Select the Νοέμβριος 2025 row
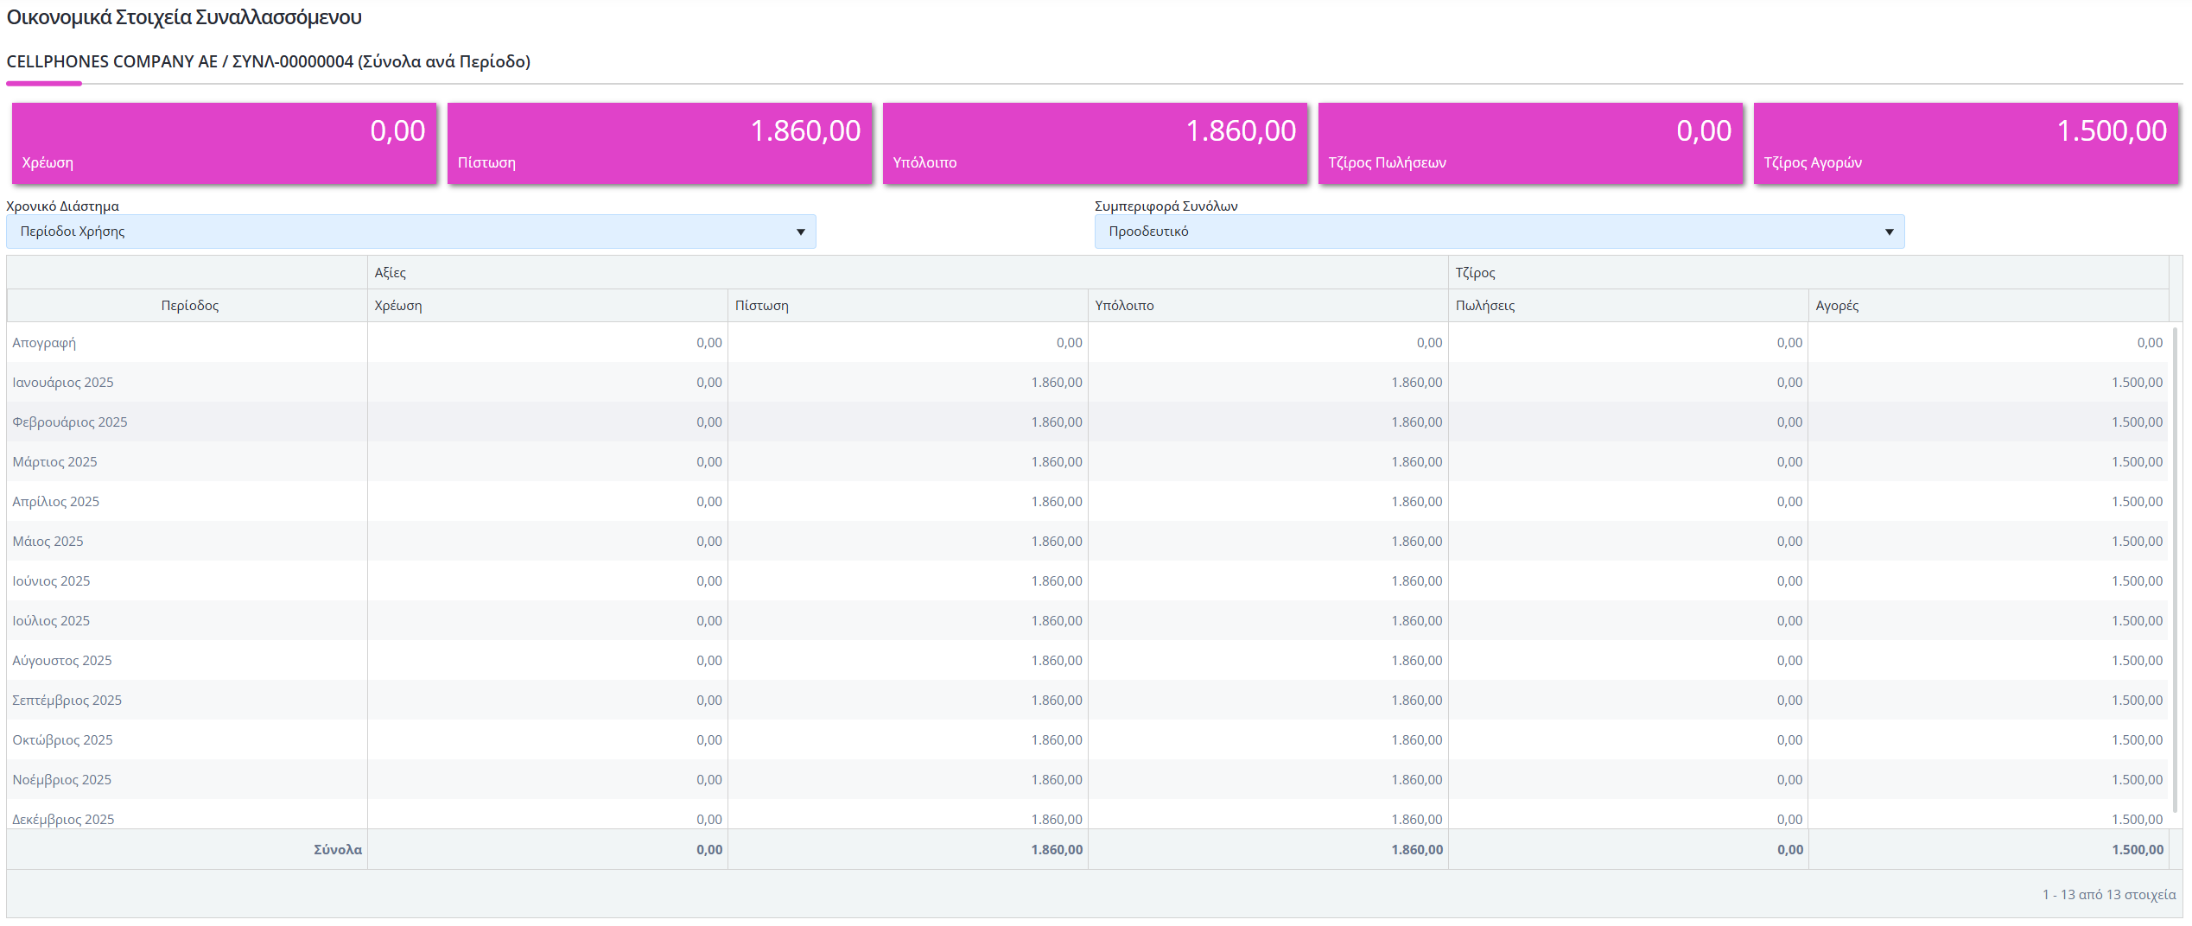This screenshot has height=926, width=2192. tap(1088, 780)
